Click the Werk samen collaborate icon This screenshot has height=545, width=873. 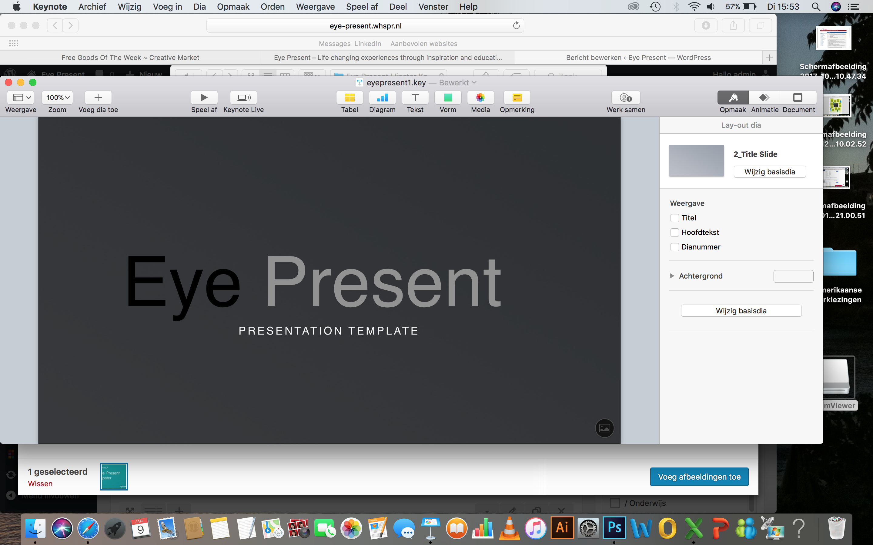[626, 97]
